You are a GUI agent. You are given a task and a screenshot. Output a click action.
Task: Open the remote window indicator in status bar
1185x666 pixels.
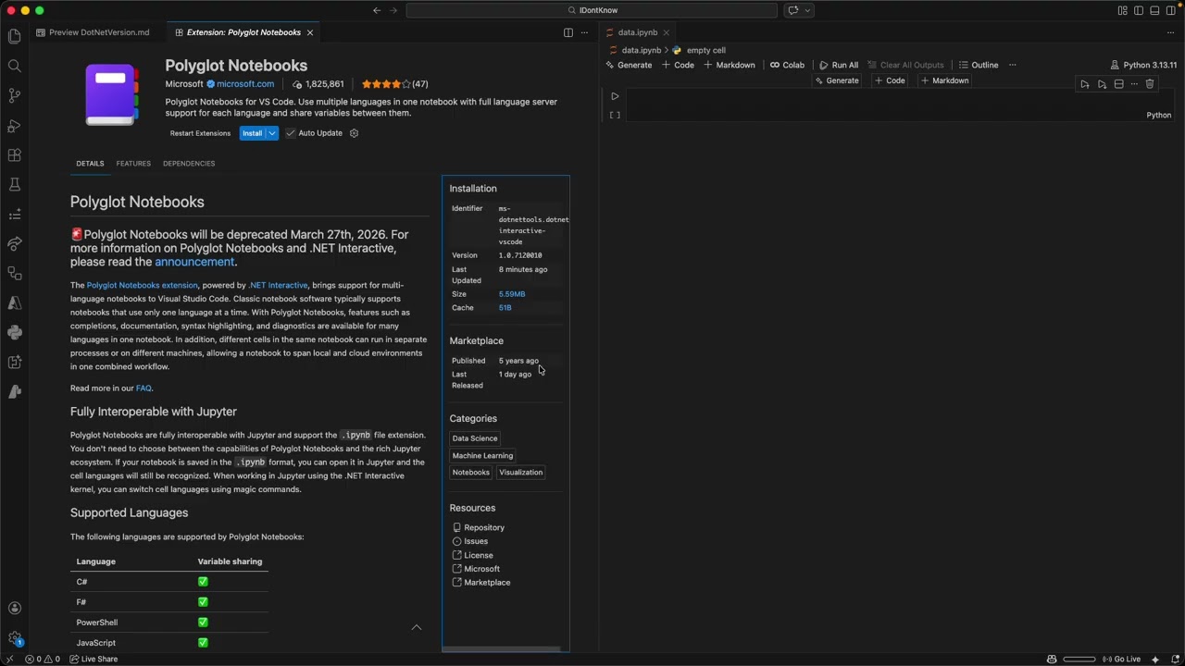(9, 659)
